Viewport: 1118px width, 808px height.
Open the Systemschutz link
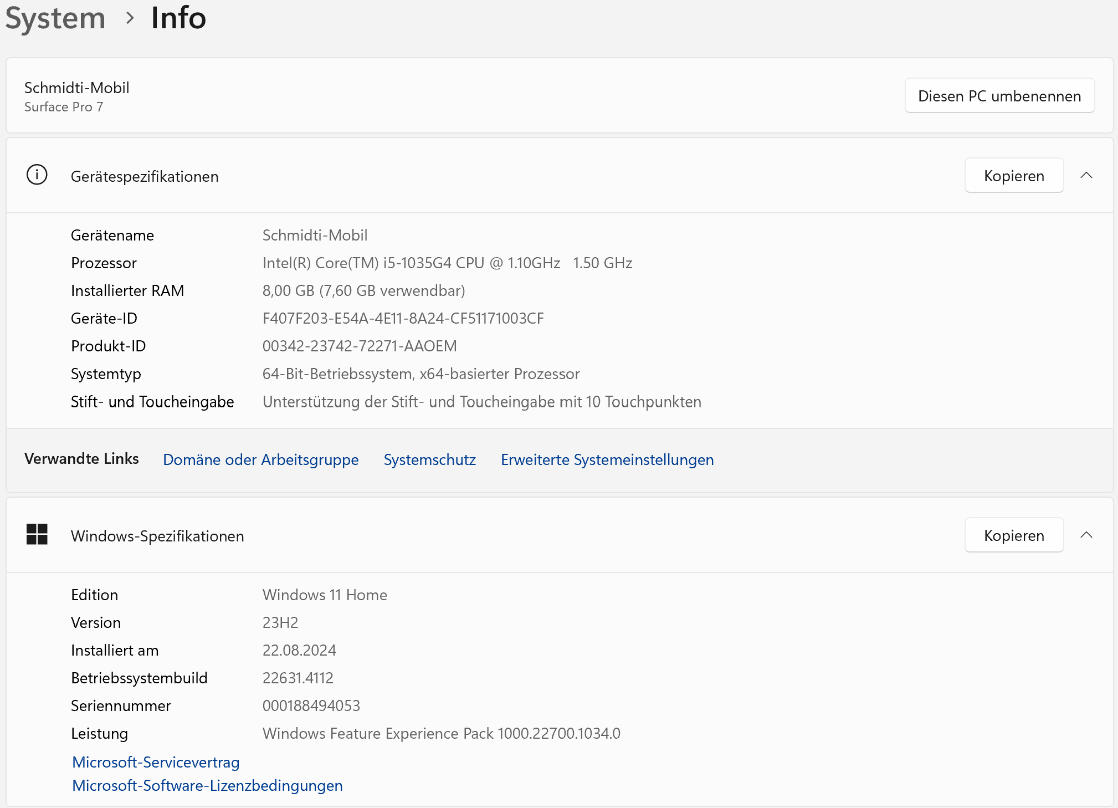point(429,459)
